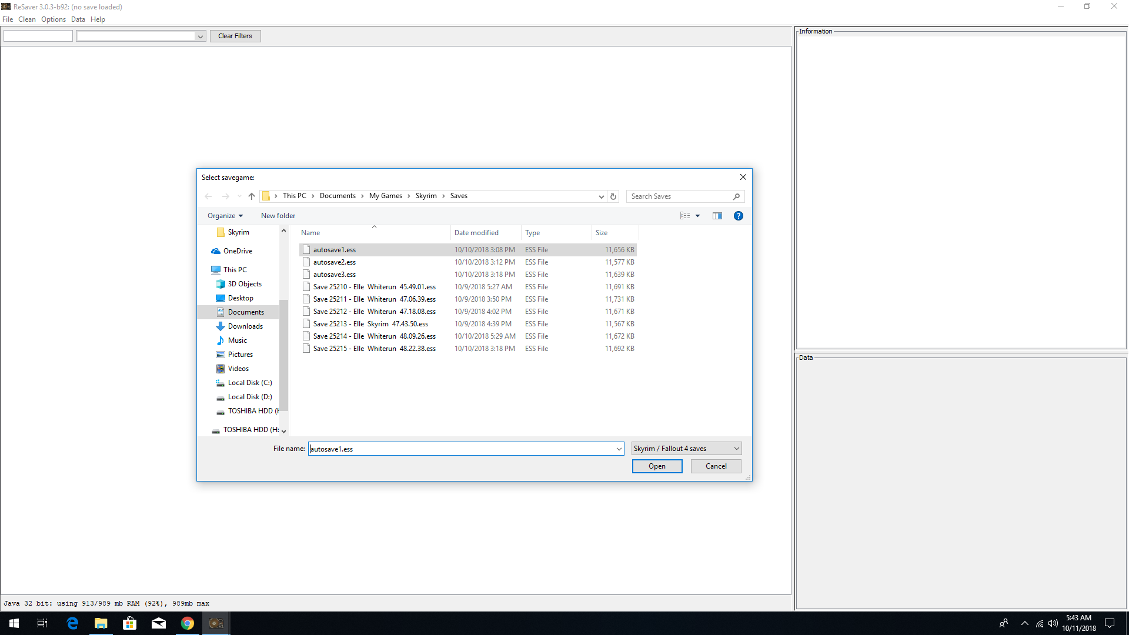Create a New folder
The height and width of the screenshot is (635, 1129).
coord(278,216)
